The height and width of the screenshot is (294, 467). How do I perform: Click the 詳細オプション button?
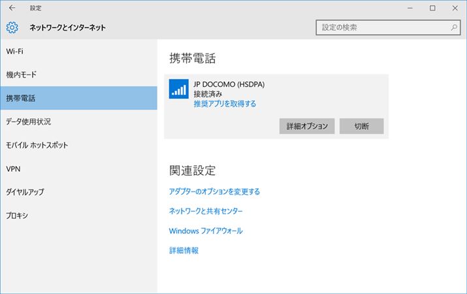pyautogui.click(x=307, y=125)
